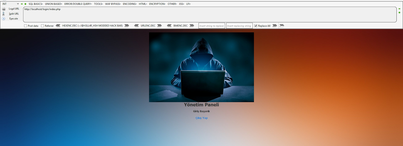403x146 pixels.
Task: Open the HTML menu
Action: pyautogui.click(x=143, y=4)
